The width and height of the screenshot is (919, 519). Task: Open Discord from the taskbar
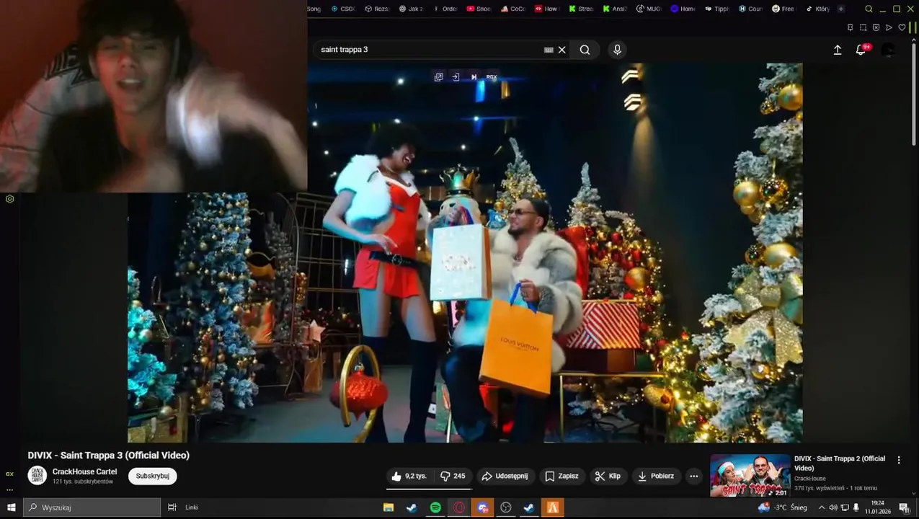tap(483, 507)
